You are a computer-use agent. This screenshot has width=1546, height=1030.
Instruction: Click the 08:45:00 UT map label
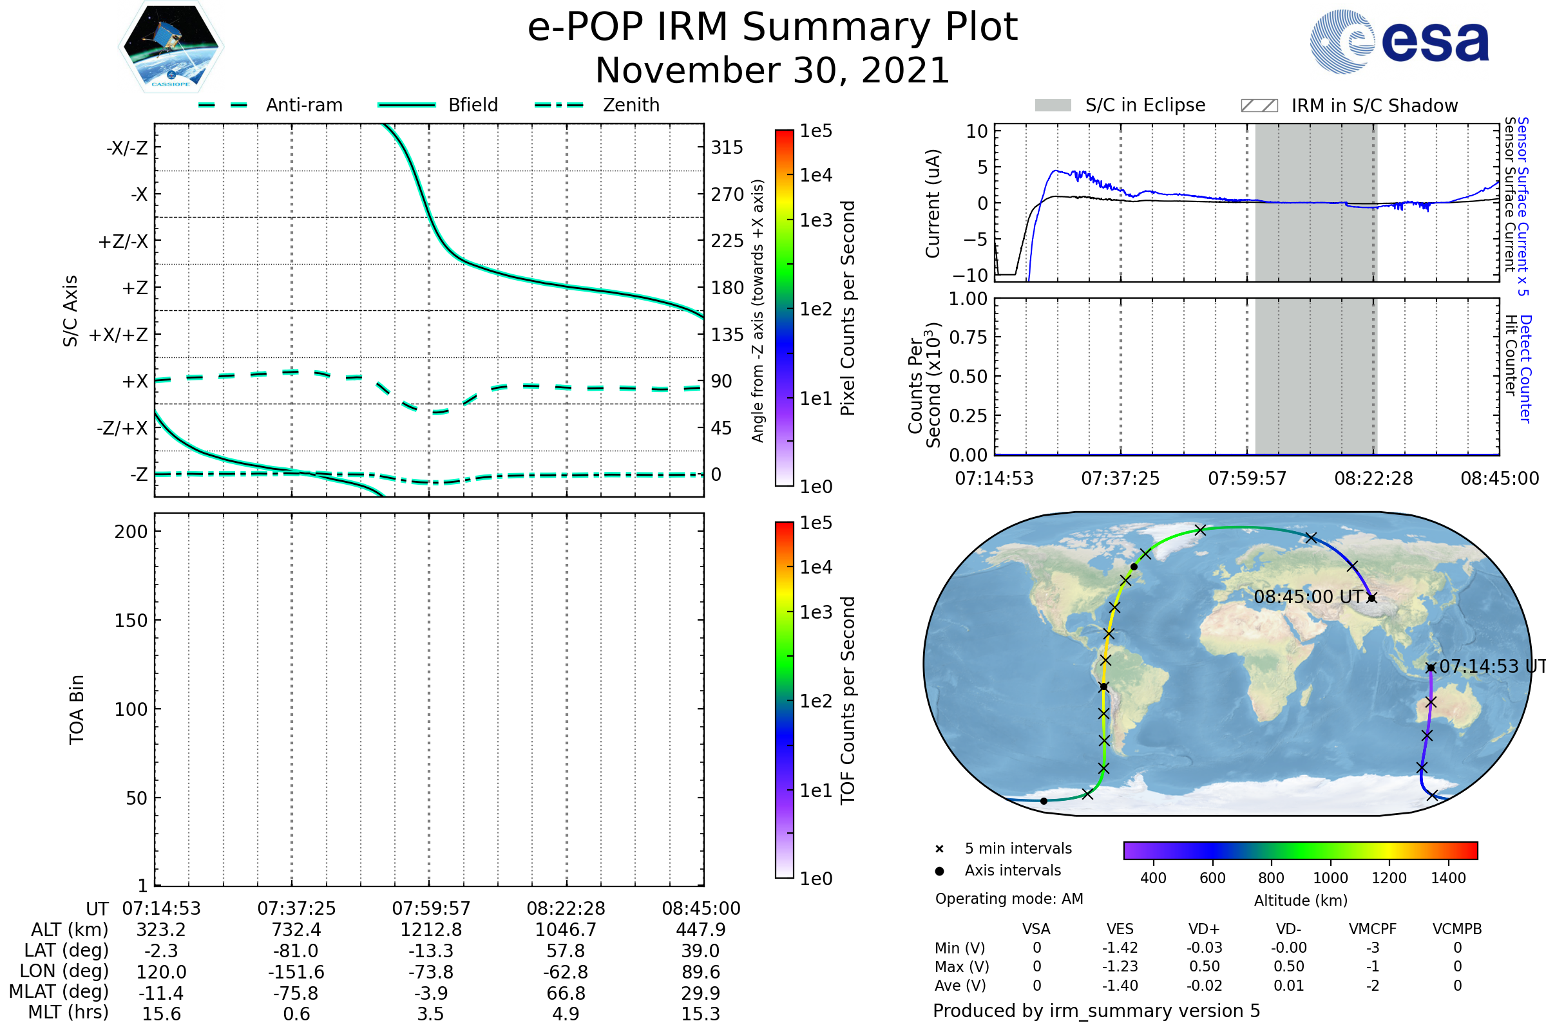[1308, 597]
